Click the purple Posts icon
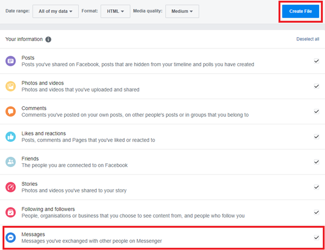325x250 pixels. click(11, 61)
